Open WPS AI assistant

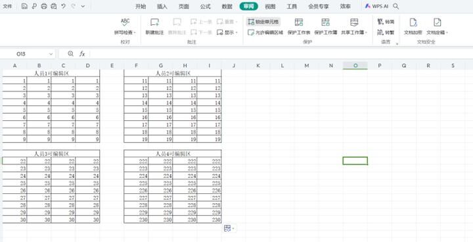[376, 6]
